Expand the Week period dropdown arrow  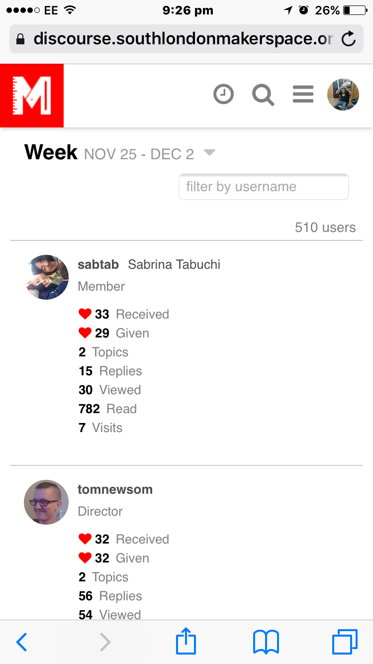coord(209,153)
